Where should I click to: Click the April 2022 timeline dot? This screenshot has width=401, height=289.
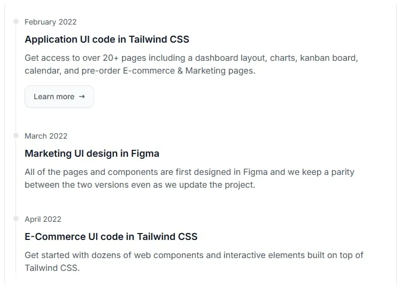16,219
